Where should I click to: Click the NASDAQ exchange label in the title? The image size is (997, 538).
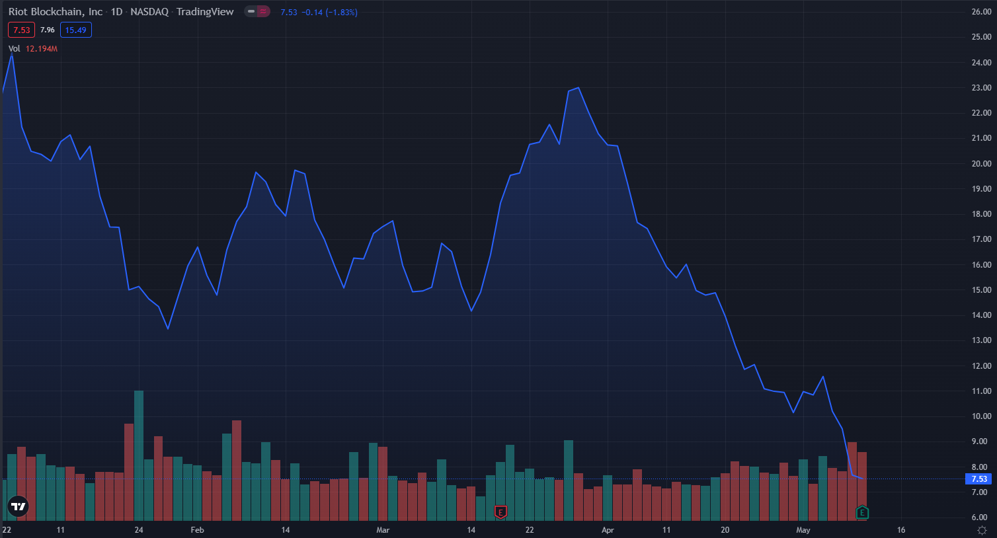click(149, 12)
